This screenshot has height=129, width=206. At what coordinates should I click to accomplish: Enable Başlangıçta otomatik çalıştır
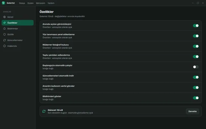tap(196, 67)
